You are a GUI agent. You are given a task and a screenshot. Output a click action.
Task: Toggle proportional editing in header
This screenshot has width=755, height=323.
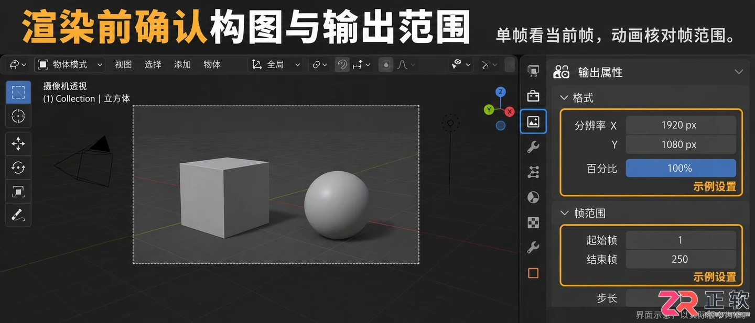point(386,65)
